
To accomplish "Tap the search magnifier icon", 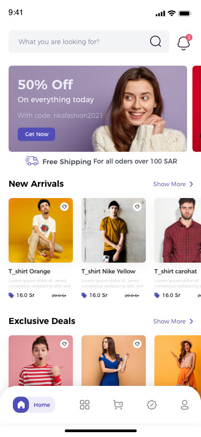I will point(155,41).
